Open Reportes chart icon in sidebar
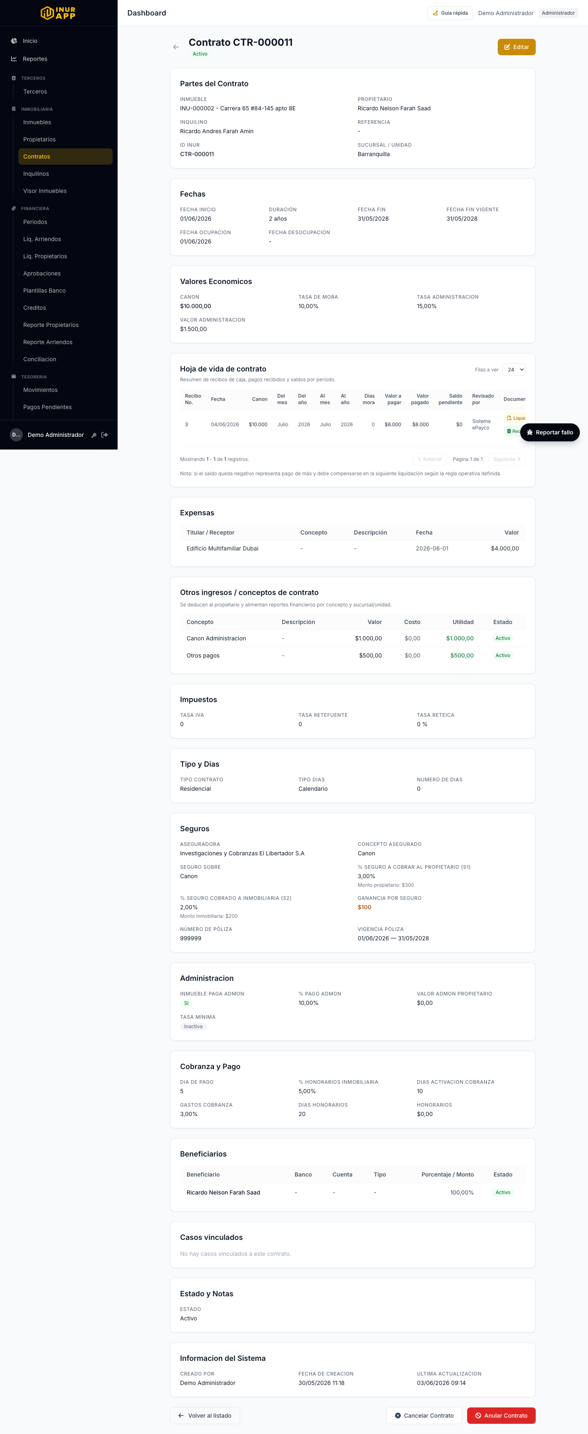The image size is (588, 1434). [x=14, y=58]
